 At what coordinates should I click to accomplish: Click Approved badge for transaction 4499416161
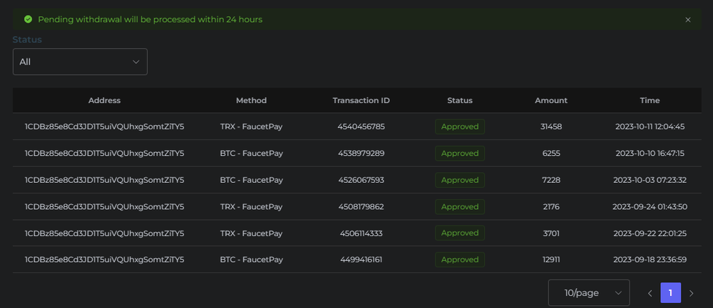[x=460, y=260]
